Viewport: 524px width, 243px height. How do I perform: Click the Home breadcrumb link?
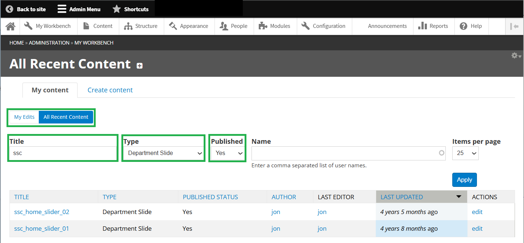17,43
